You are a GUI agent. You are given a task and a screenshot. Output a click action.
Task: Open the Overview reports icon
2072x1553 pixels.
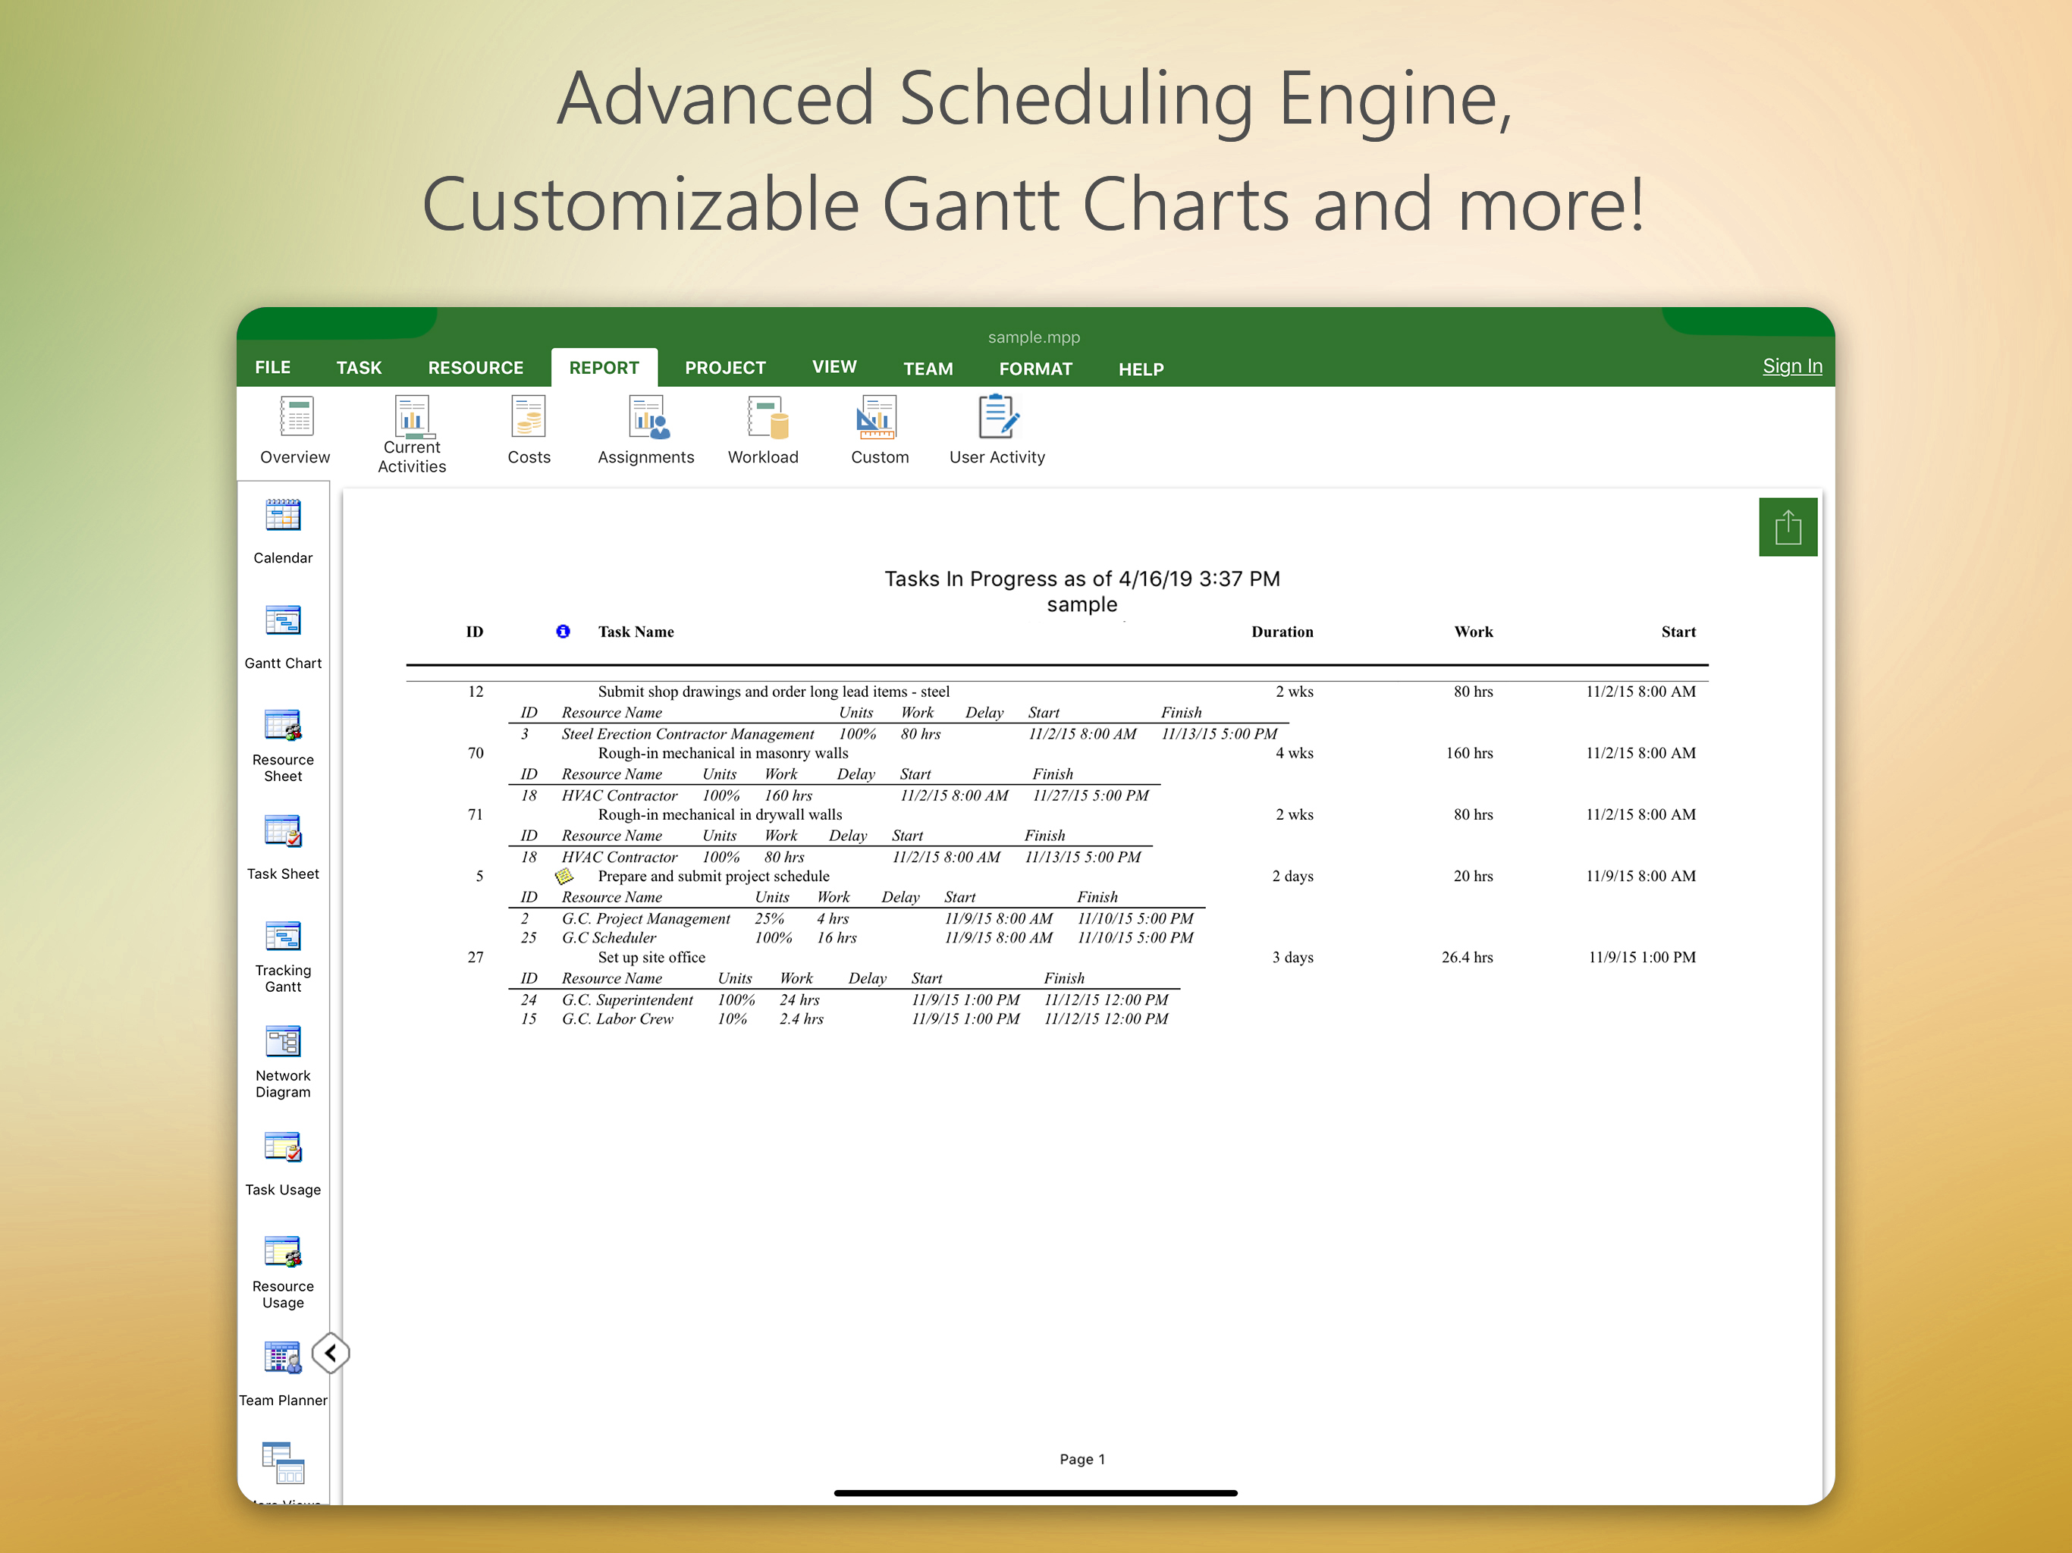pyautogui.click(x=295, y=430)
